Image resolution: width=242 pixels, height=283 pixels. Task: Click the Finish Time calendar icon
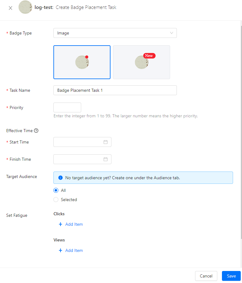pos(106,159)
